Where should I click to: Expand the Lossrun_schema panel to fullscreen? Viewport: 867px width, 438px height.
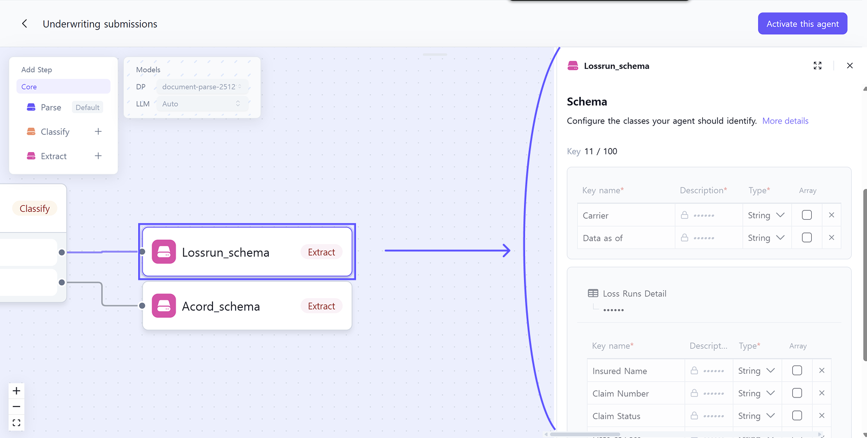tap(818, 66)
